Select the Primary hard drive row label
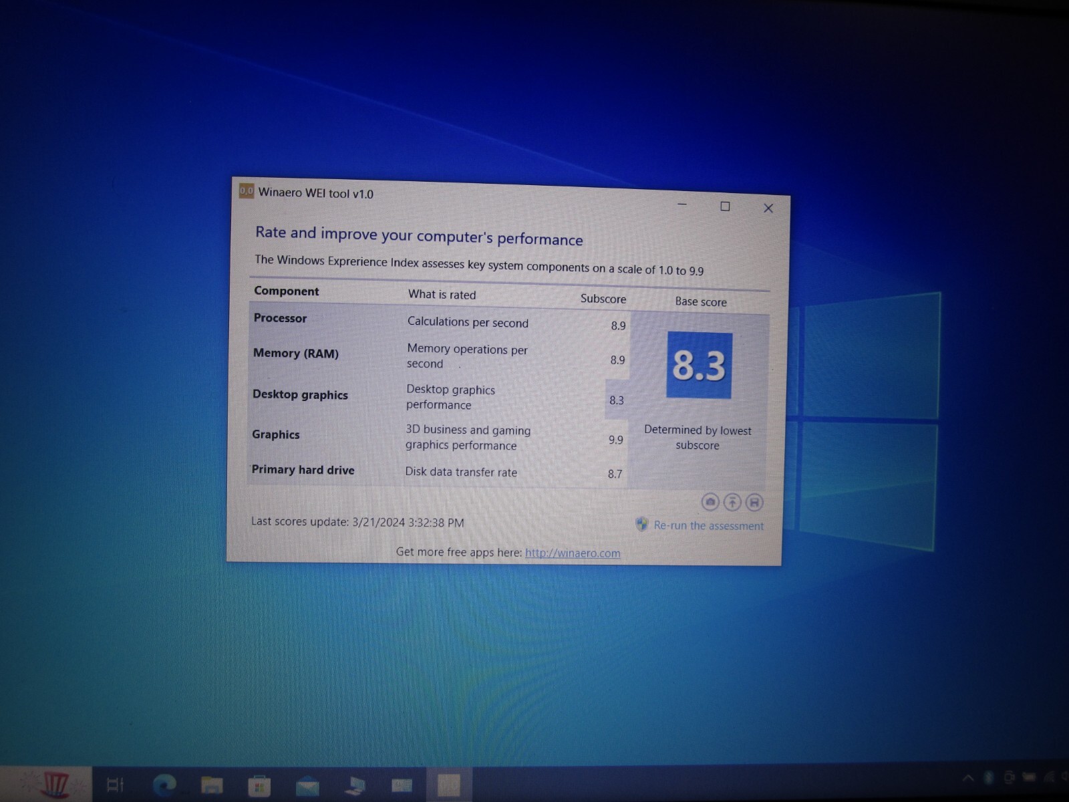This screenshot has width=1069, height=802. click(x=303, y=470)
